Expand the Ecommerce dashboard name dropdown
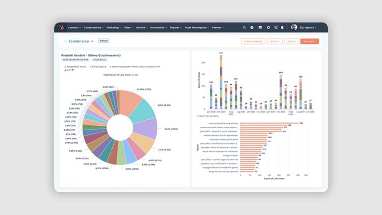The width and height of the screenshot is (382, 215). coord(92,41)
